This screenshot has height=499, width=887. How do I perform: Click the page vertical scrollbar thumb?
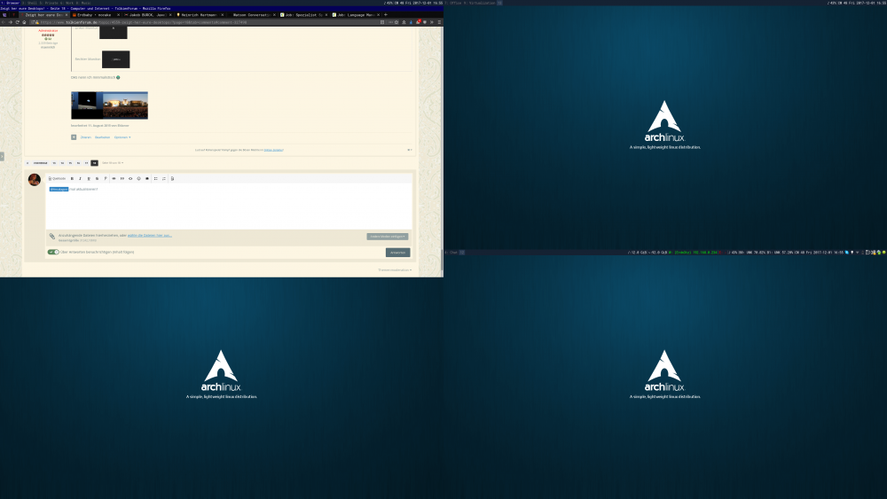442,260
